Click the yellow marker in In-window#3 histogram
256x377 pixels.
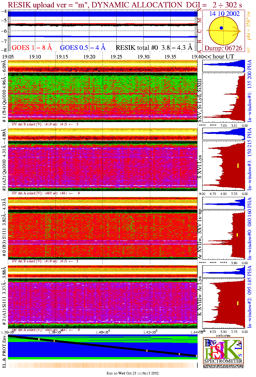(x=238, y=166)
